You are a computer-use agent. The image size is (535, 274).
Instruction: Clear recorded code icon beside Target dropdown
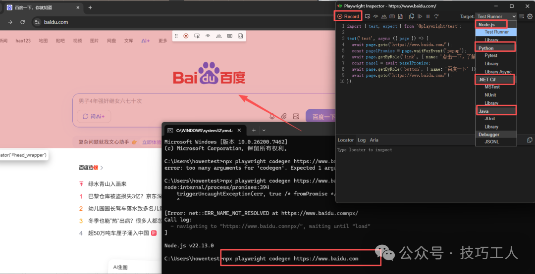522,16
